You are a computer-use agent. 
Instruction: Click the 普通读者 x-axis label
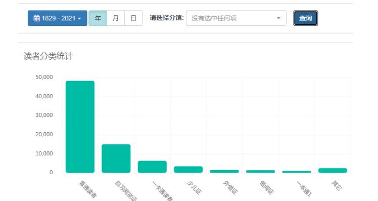point(88,189)
